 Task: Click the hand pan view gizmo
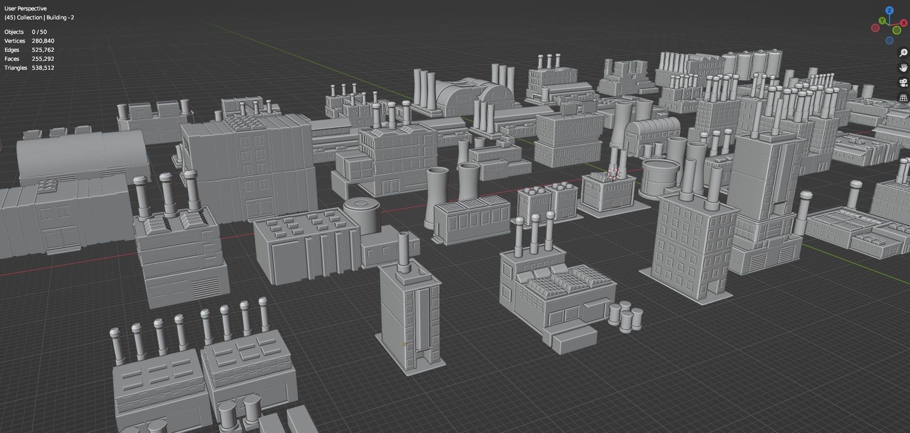click(903, 67)
